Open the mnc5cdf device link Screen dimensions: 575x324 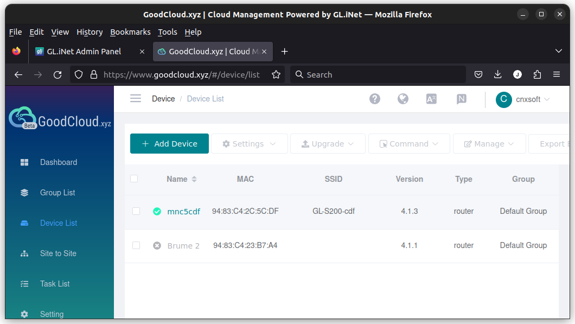184,212
